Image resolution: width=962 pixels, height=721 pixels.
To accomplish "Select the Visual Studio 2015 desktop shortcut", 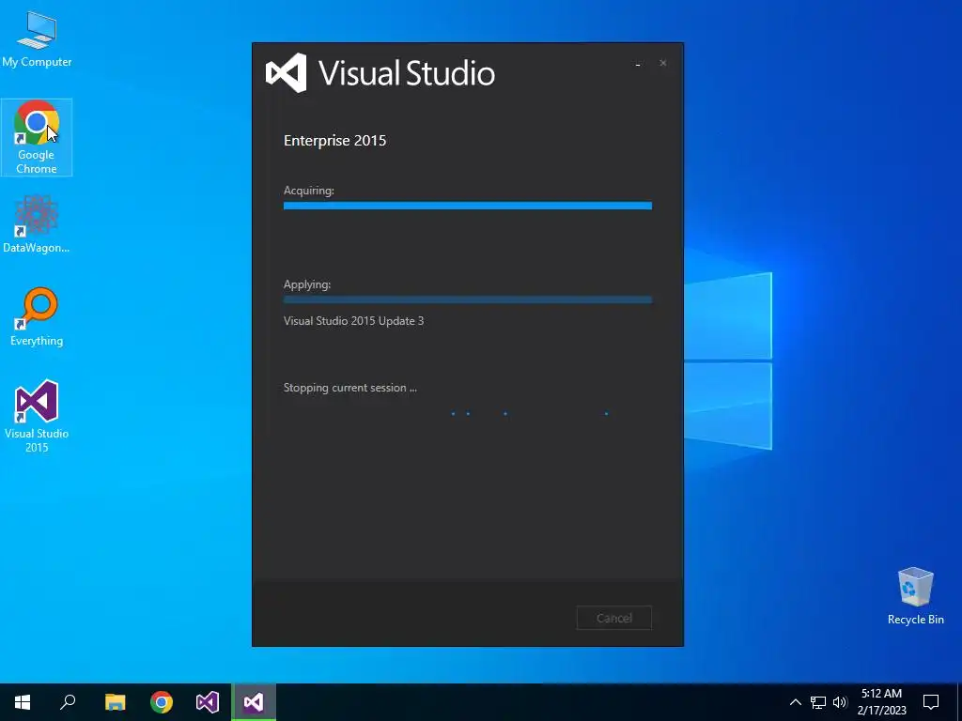I will pyautogui.click(x=37, y=416).
